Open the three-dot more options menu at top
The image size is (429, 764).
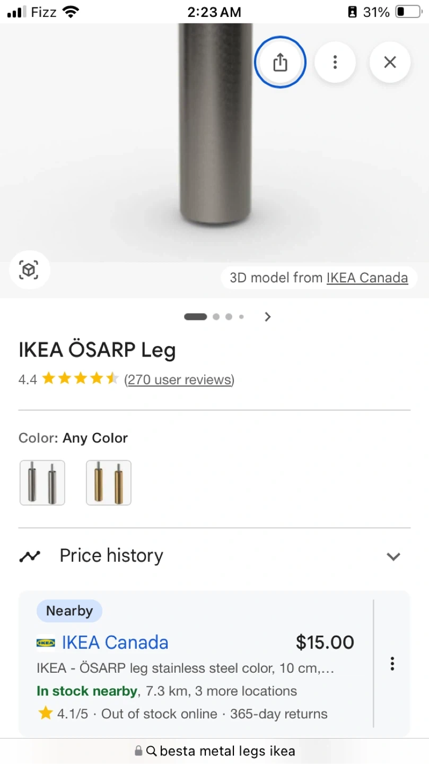[335, 63]
